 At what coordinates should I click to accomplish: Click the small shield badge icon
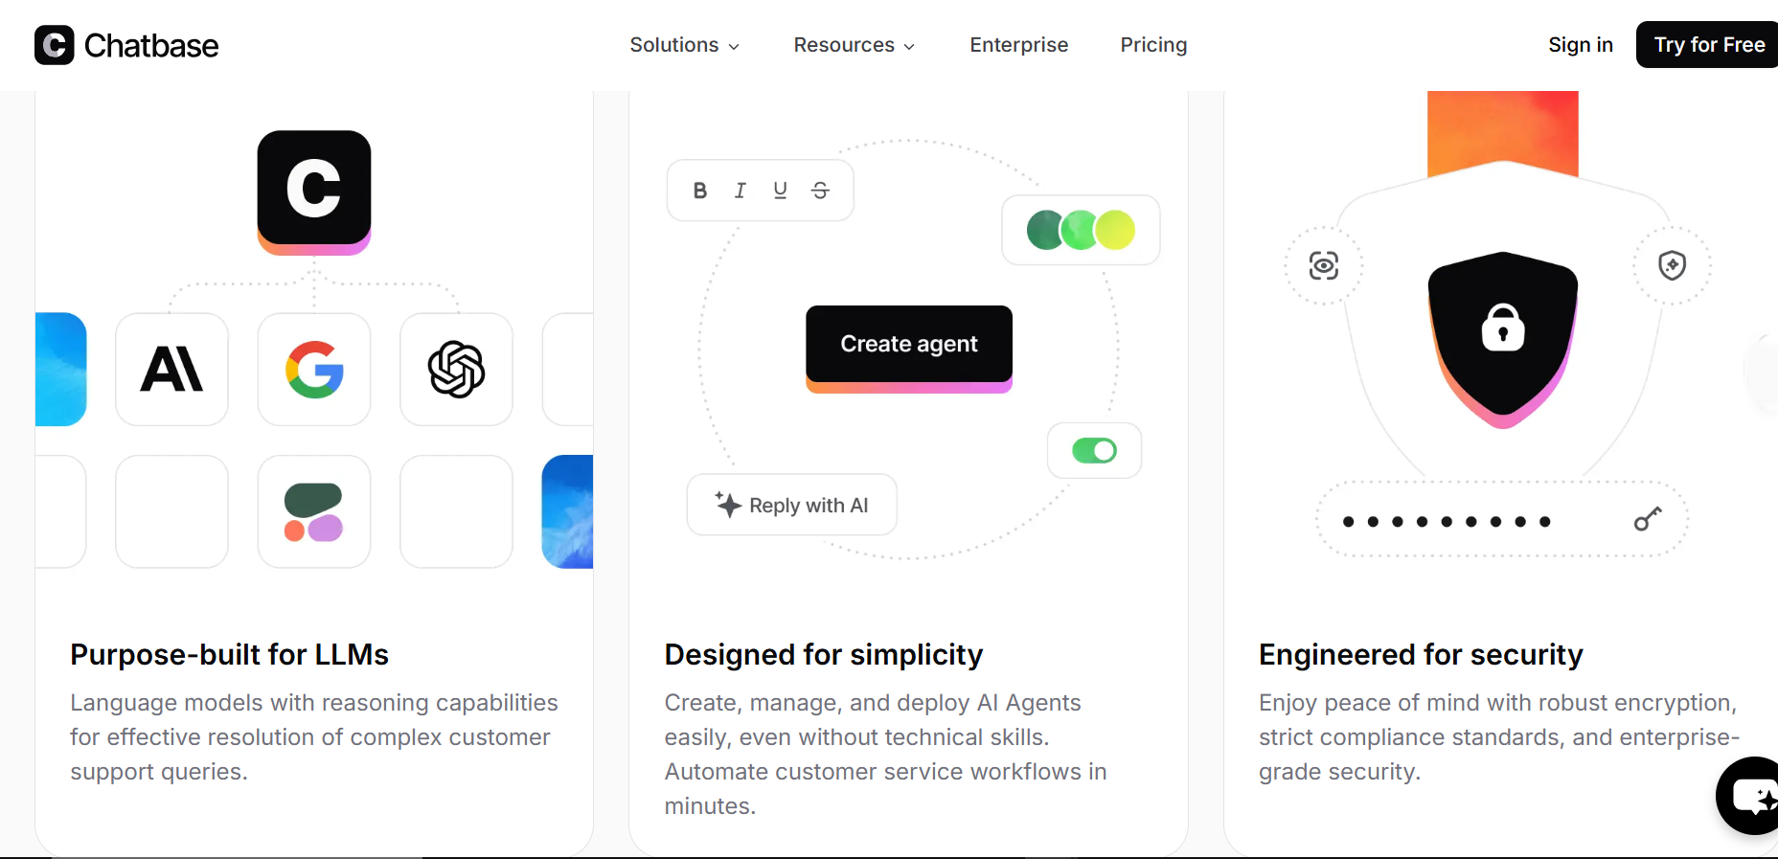(1672, 265)
